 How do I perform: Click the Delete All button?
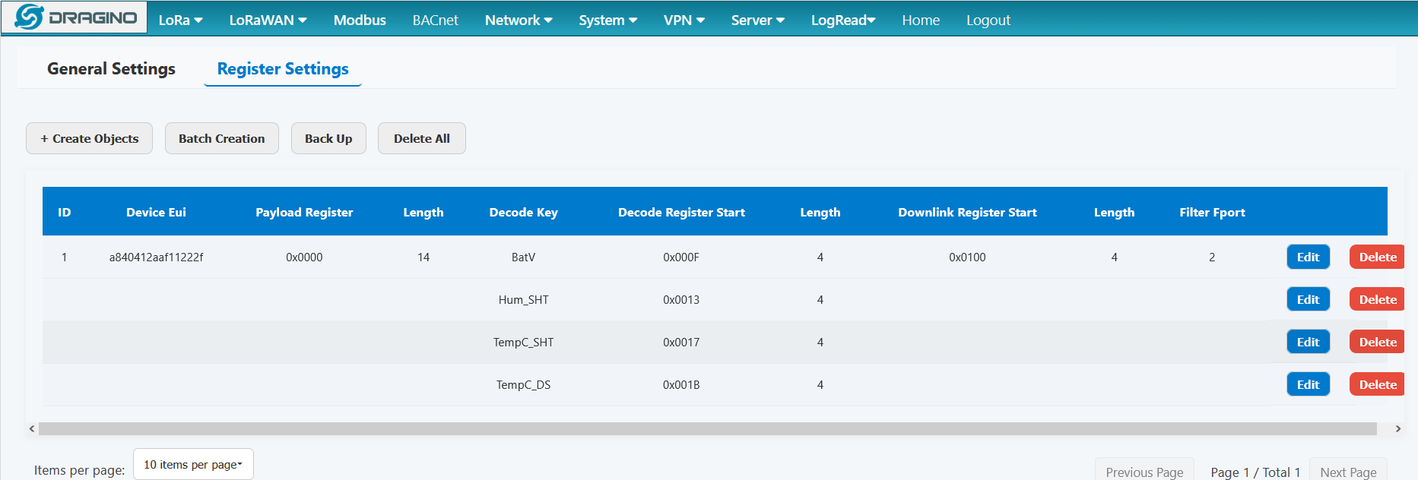point(421,138)
